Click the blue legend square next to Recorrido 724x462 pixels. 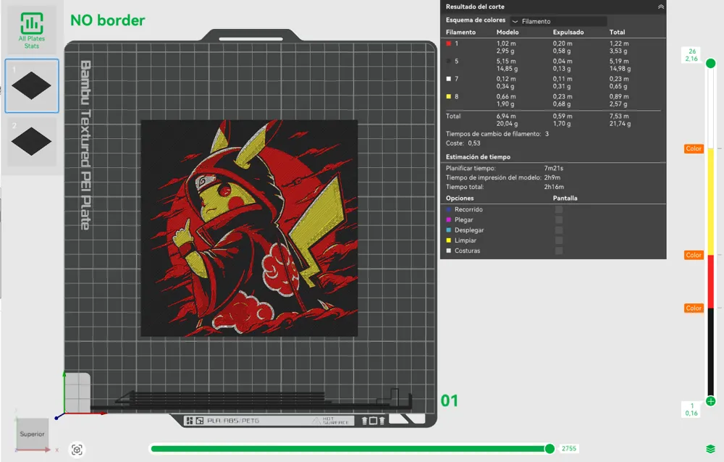coord(449,209)
